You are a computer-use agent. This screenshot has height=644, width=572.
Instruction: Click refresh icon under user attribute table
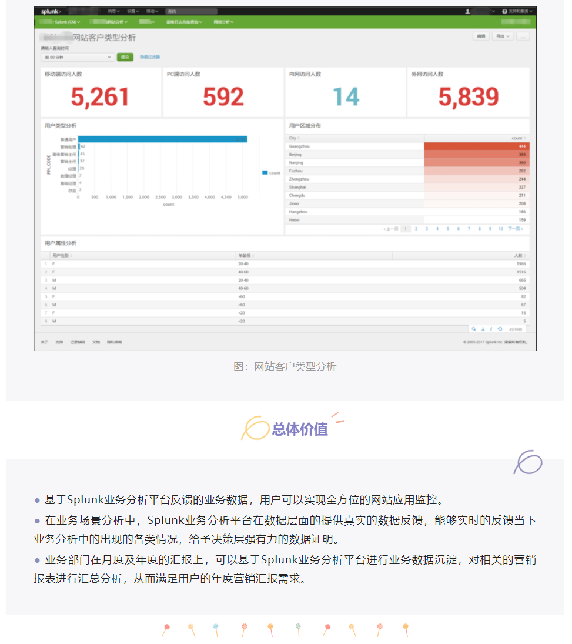[x=500, y=329]
